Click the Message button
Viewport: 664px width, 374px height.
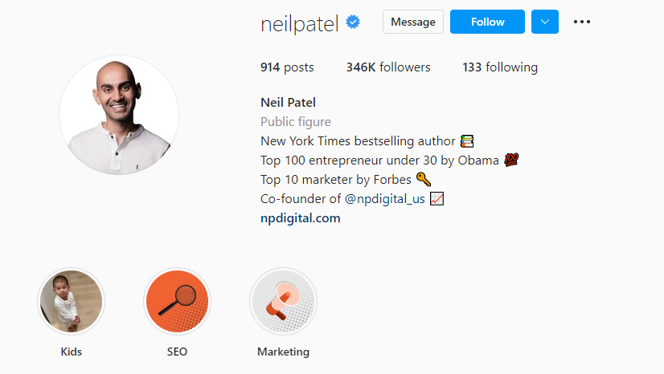(413, 22)
